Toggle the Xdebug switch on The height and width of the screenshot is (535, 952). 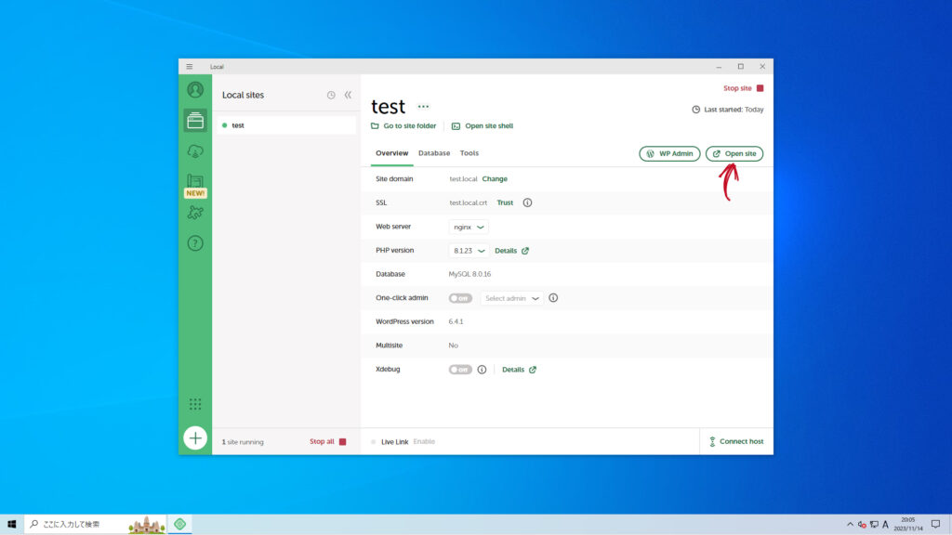coord(460,370)
